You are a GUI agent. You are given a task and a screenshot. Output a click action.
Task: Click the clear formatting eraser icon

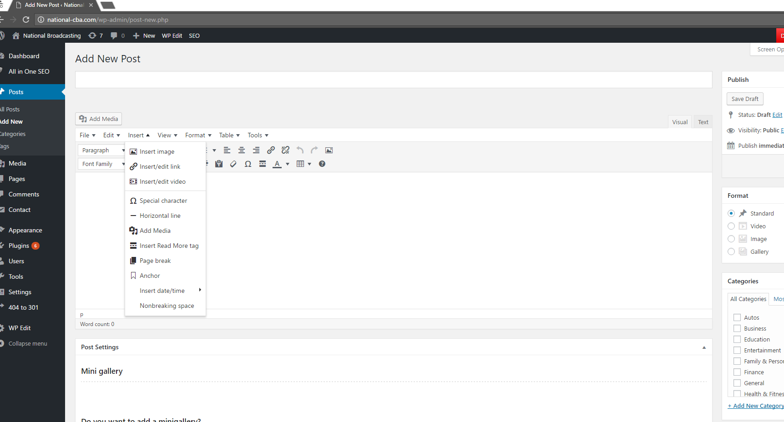pos(233,164)
